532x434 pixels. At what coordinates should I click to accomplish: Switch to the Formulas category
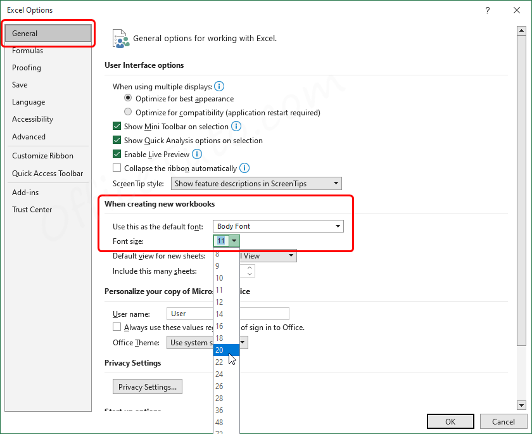27,50
